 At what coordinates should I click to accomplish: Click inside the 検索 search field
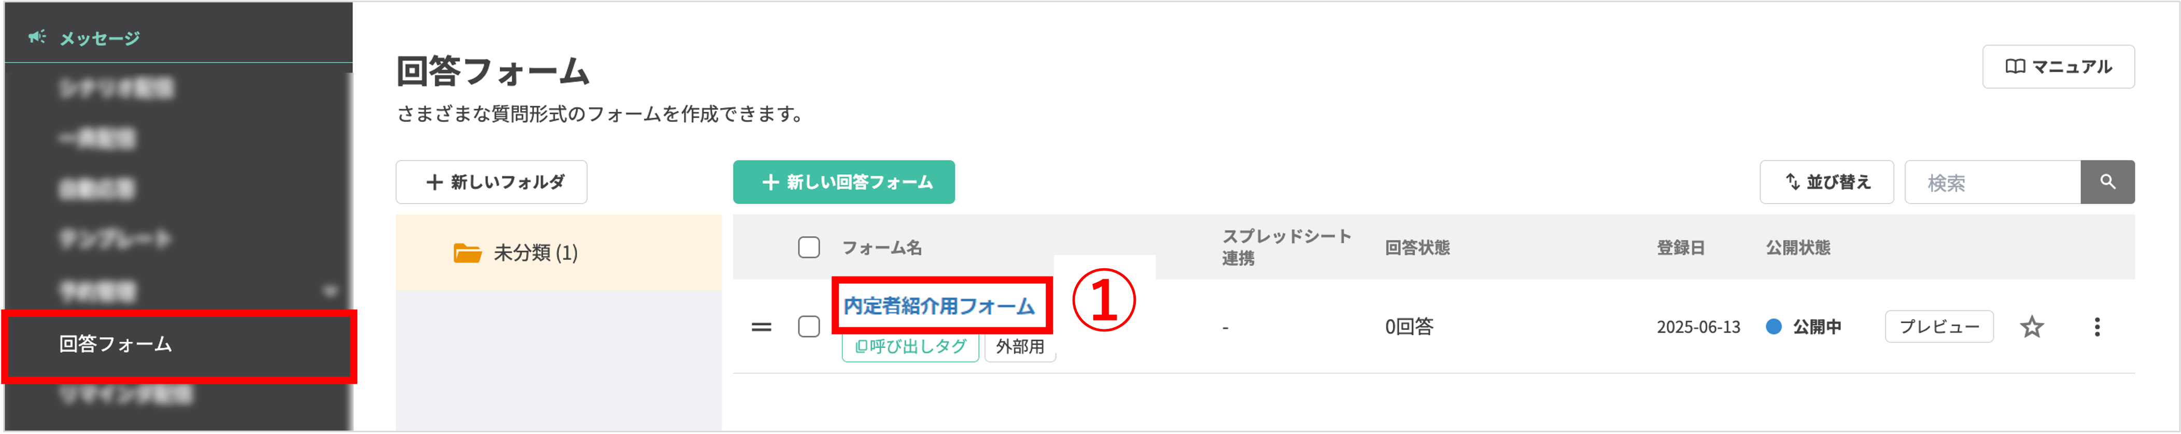pyautogui.click(x=1990, y=181)
